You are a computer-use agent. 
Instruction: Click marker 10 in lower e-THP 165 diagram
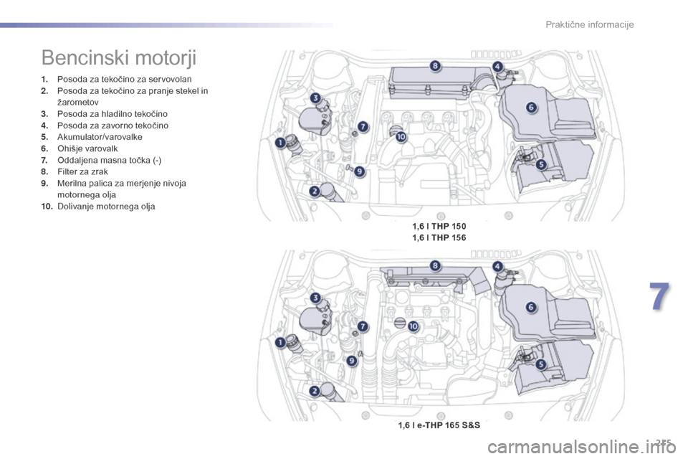pos(414,326)
